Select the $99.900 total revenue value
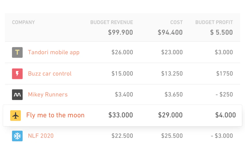 tap(120, 32)
